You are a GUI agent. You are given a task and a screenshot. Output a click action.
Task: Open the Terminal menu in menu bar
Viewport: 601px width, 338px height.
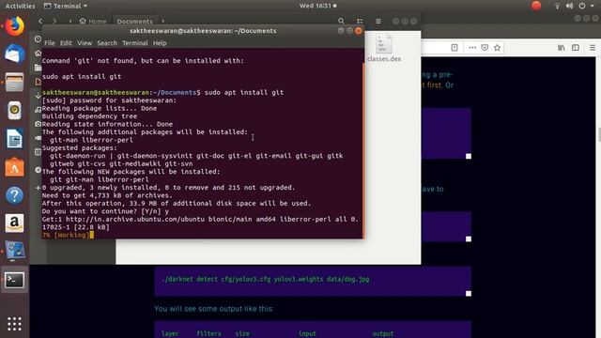click(135, 43)
